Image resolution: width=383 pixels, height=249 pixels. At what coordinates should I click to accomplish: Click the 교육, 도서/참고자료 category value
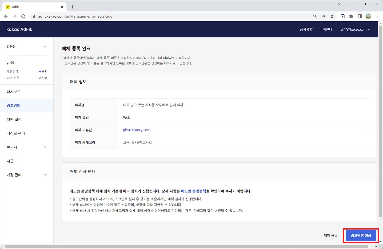pos(137,142)
